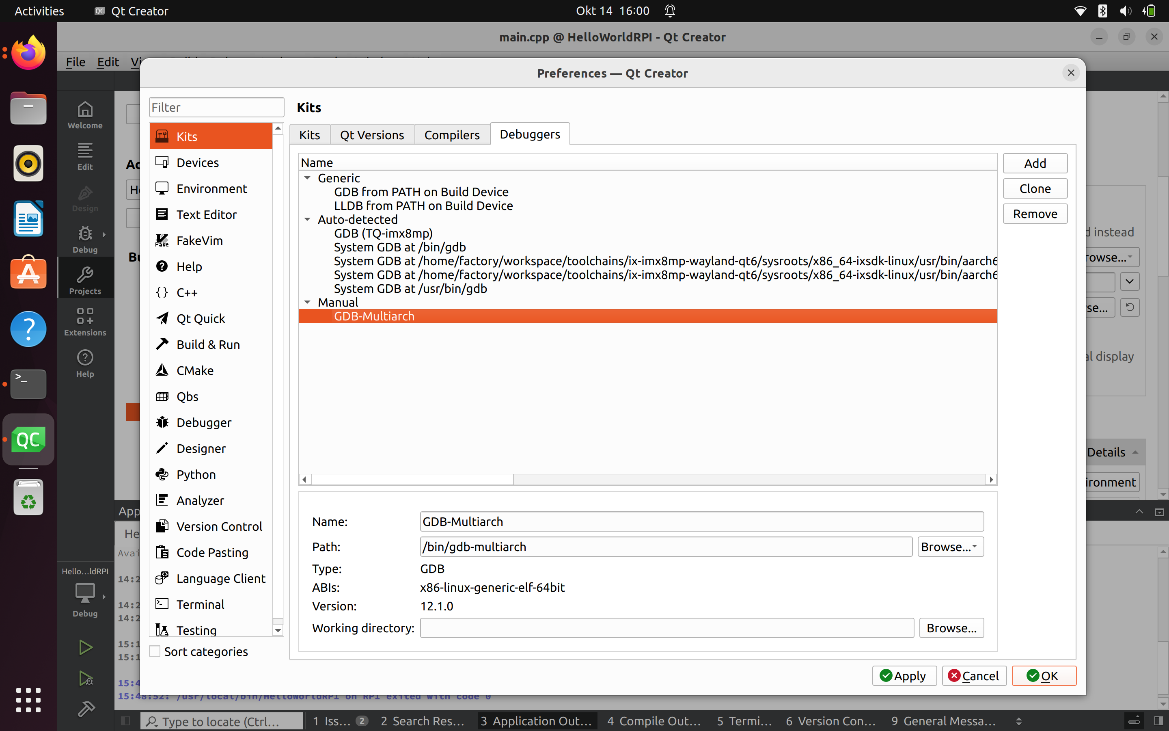Enable the Sort categories checkbox
Screen dimensions: 1169x731
(155, 651)
